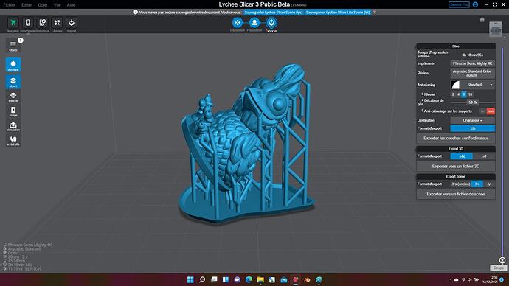The width and height of the screenshot is (509, 286).
Task: Select the stl 3D export format
Action: click(484, 156)
